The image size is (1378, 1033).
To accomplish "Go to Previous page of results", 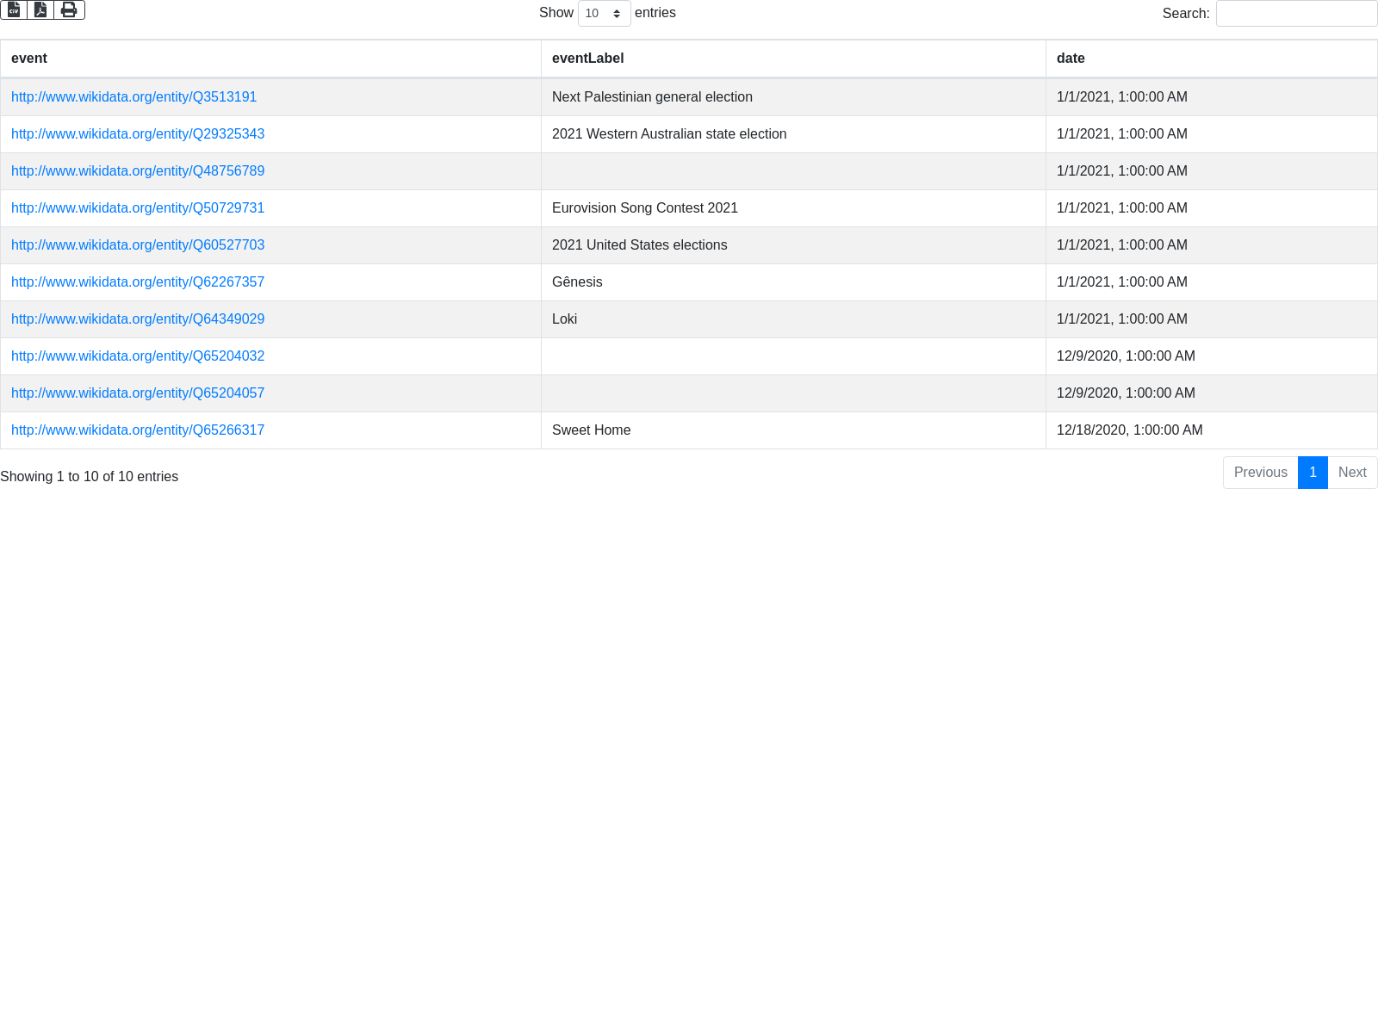I will pos(1260,473).
